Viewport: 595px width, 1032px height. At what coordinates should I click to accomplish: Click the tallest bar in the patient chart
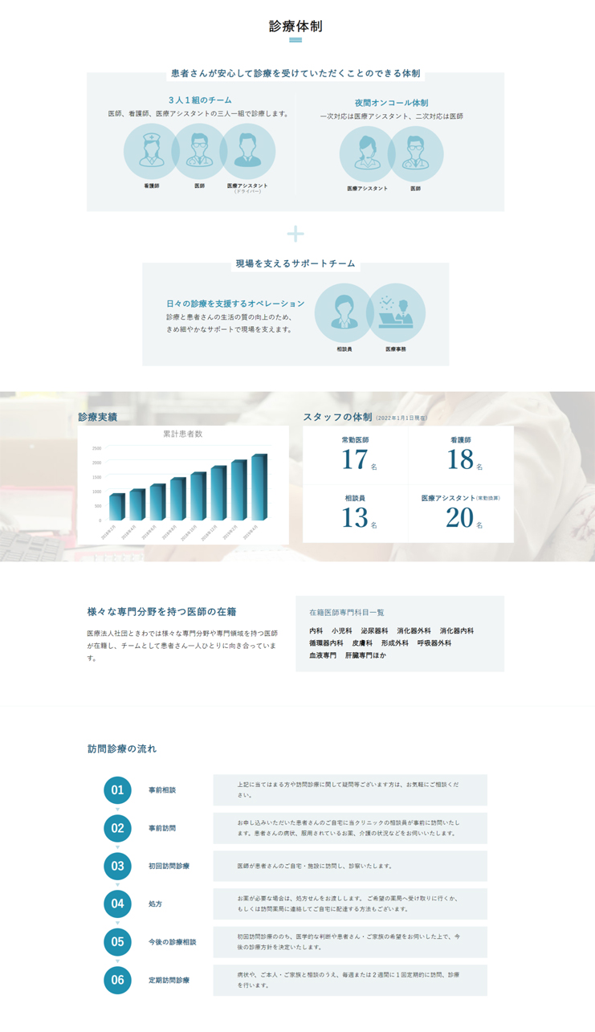click(258, 487)
